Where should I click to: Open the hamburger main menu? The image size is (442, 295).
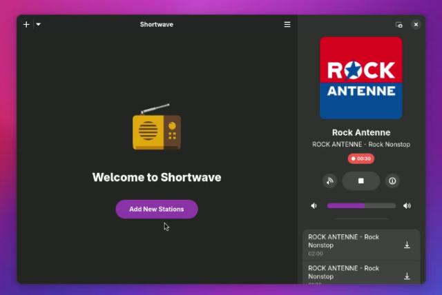pos(287,24)
